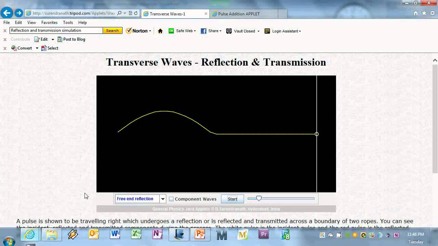Open Microsoft Word from the taskbar
438x246 pixels.
point(115,235)
